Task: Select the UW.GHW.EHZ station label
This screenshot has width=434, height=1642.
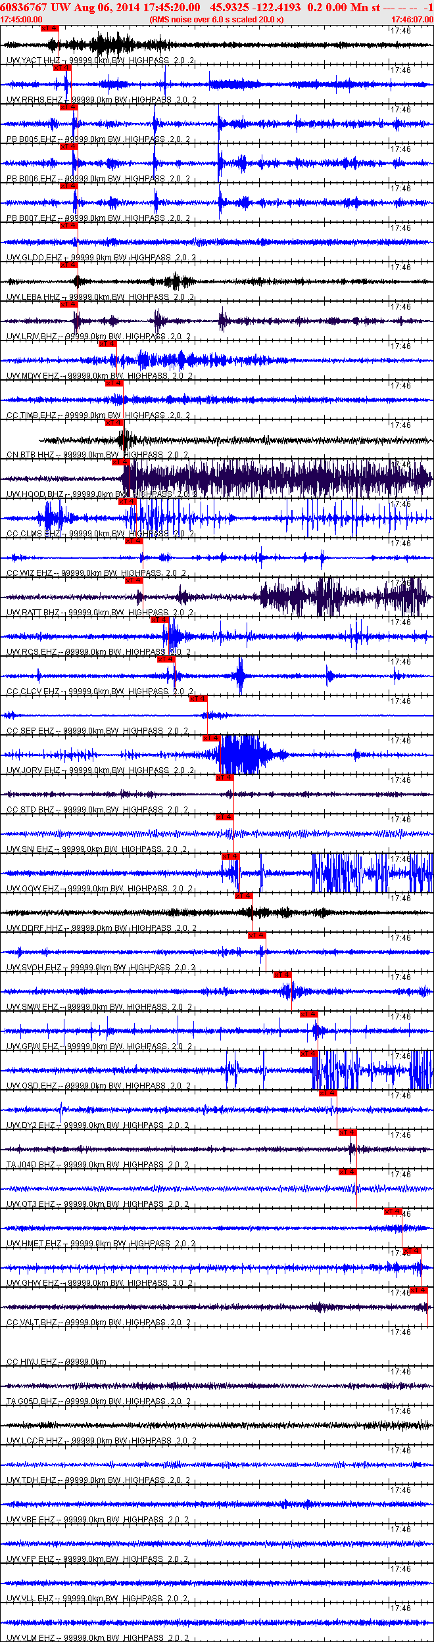Action: point(33,1283)
